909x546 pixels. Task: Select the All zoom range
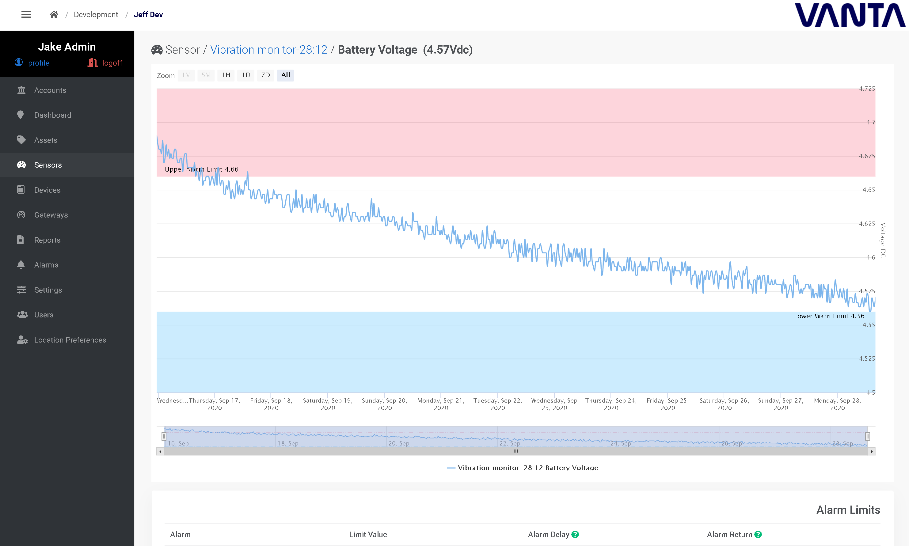coord(285,75)
